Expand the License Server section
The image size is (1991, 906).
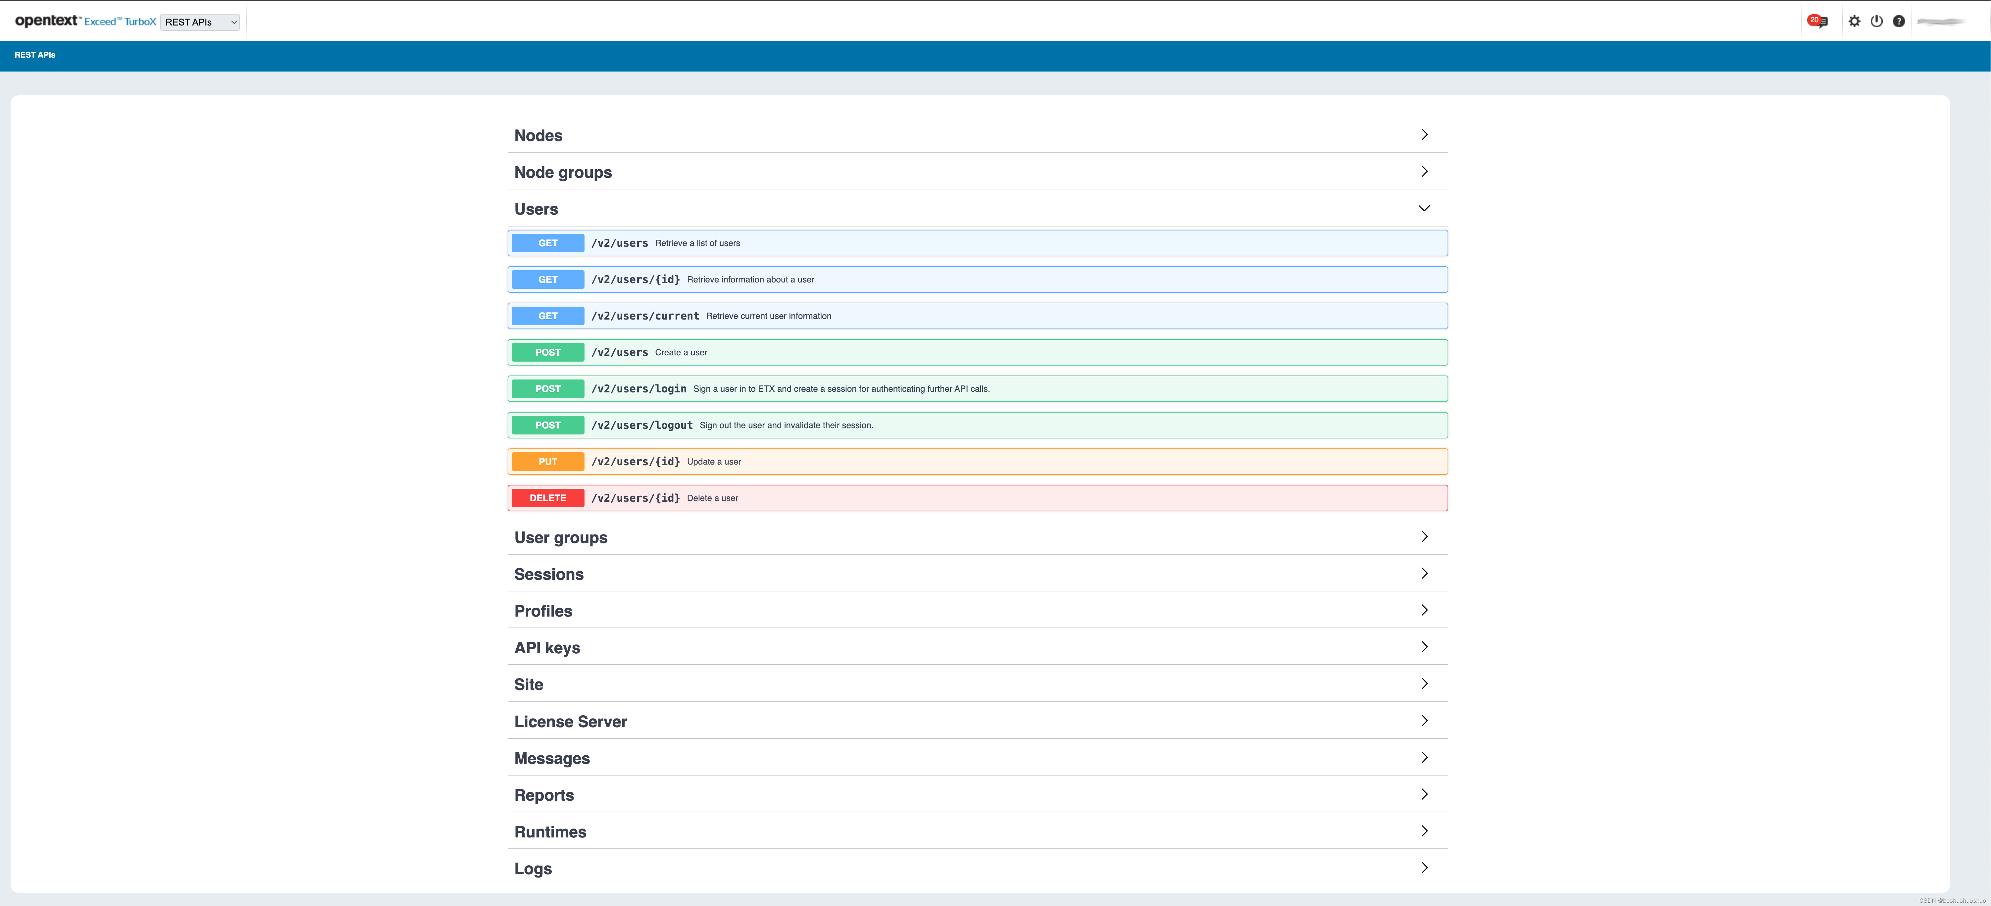click(977, 721)
